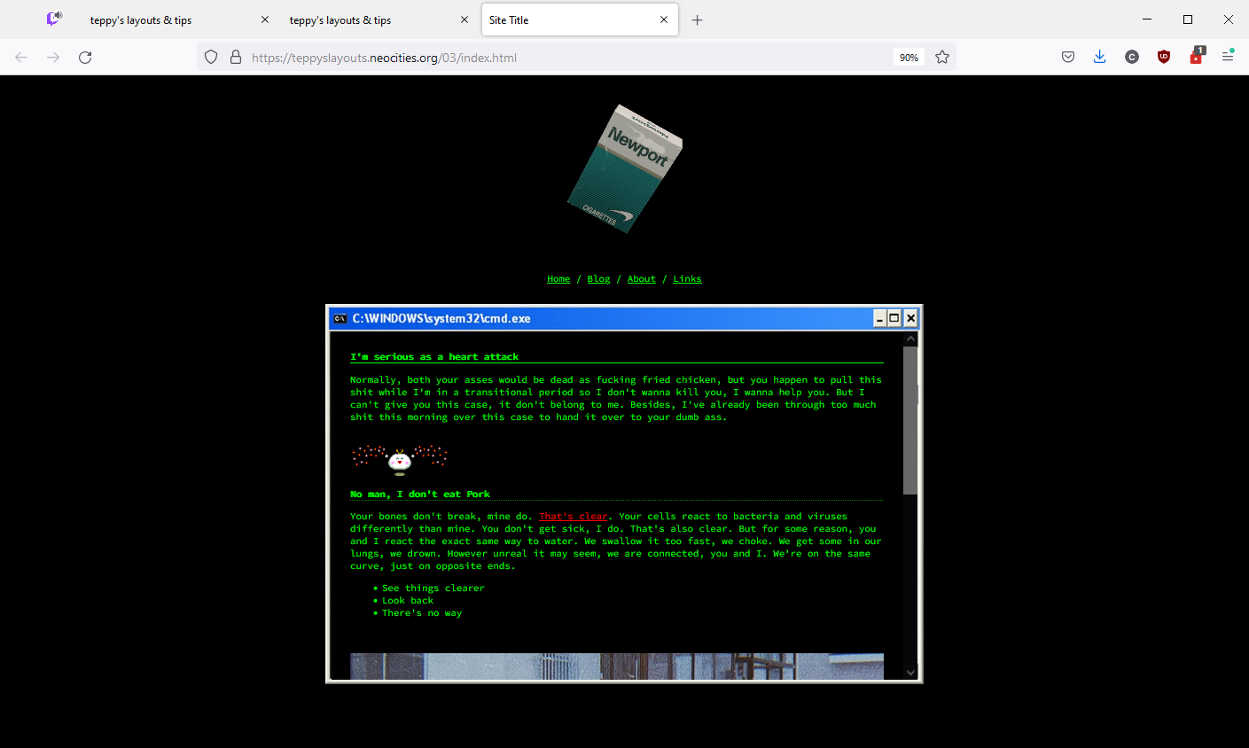Maximize the cmd.exe styled window
This screenshot has width=1249, height=748.
tap(894, 318)
